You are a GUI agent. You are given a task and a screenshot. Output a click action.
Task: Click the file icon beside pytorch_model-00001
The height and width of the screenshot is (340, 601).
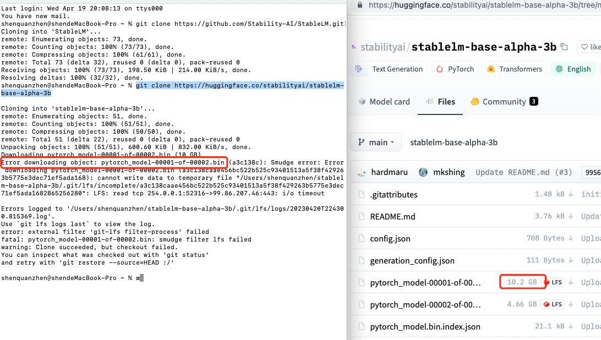[362, 282]
